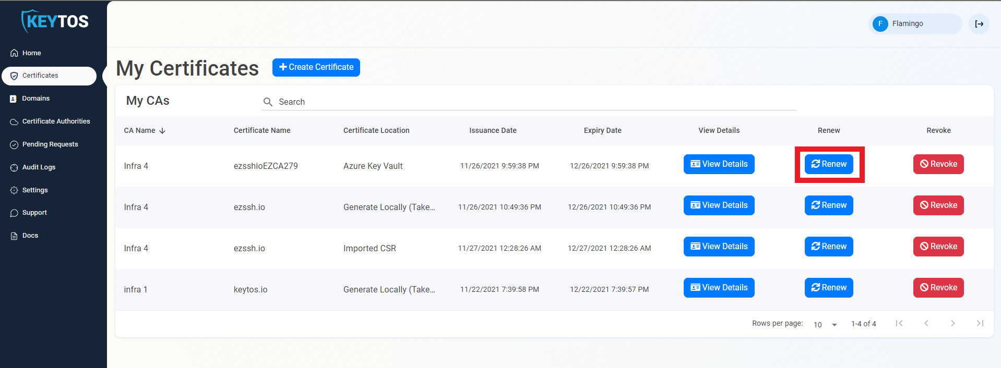View Details for the Imported CSR certificate
Screen dimensions: 1001x368
pyautogui.click(x=719, y=247)
